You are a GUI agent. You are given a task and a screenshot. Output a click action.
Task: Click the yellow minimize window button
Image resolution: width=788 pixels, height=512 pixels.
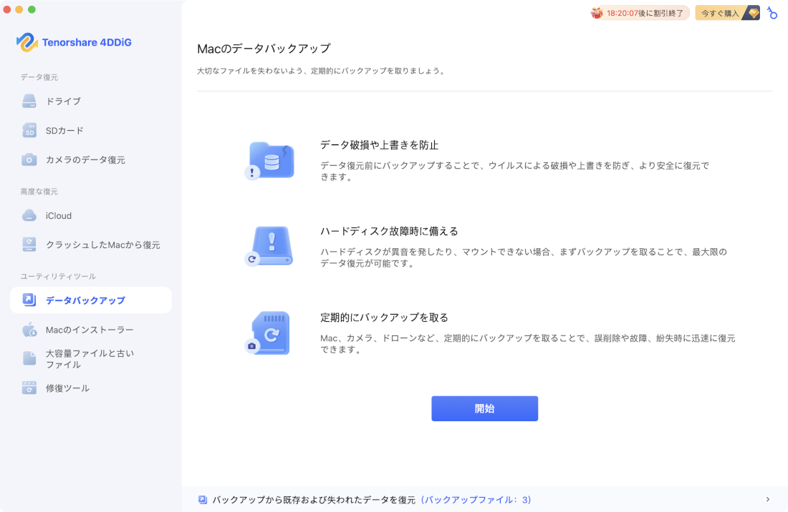tap(19, 9)
